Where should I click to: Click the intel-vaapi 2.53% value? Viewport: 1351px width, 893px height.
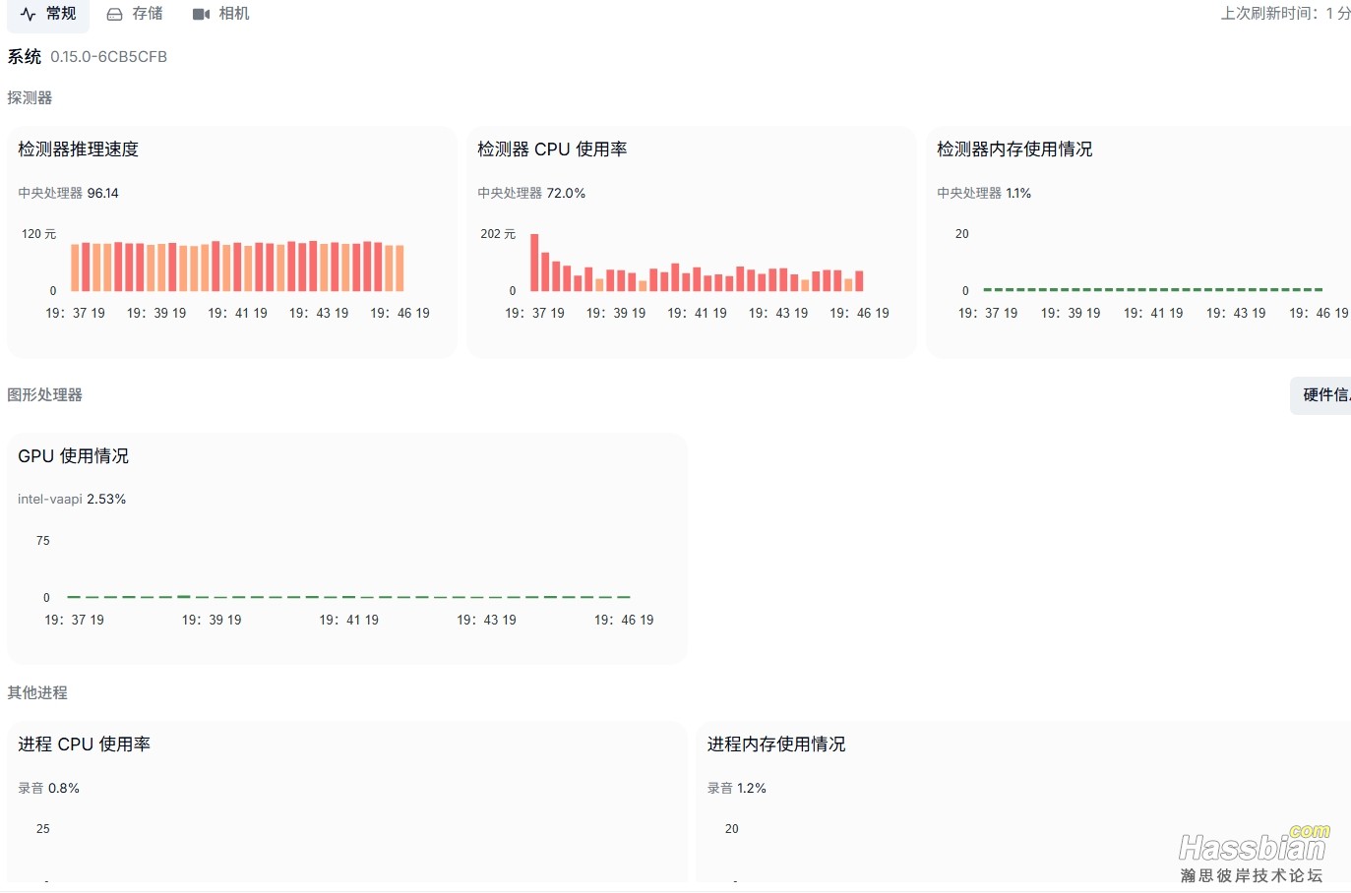72,499
